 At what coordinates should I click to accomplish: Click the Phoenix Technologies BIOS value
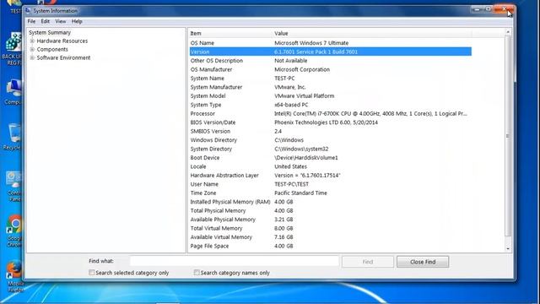tap(326, 122)
